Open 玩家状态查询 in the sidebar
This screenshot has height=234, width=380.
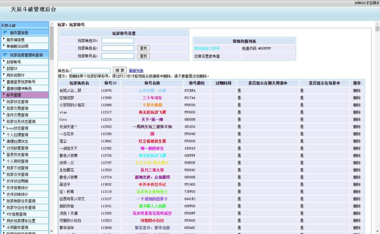pyautogui.click(x=24, y=102)
